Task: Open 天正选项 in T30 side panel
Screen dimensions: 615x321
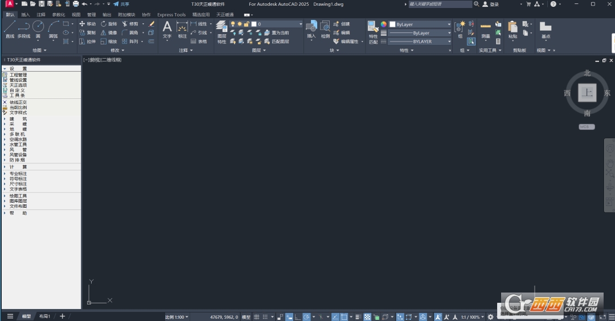Action: click(18, 85)
